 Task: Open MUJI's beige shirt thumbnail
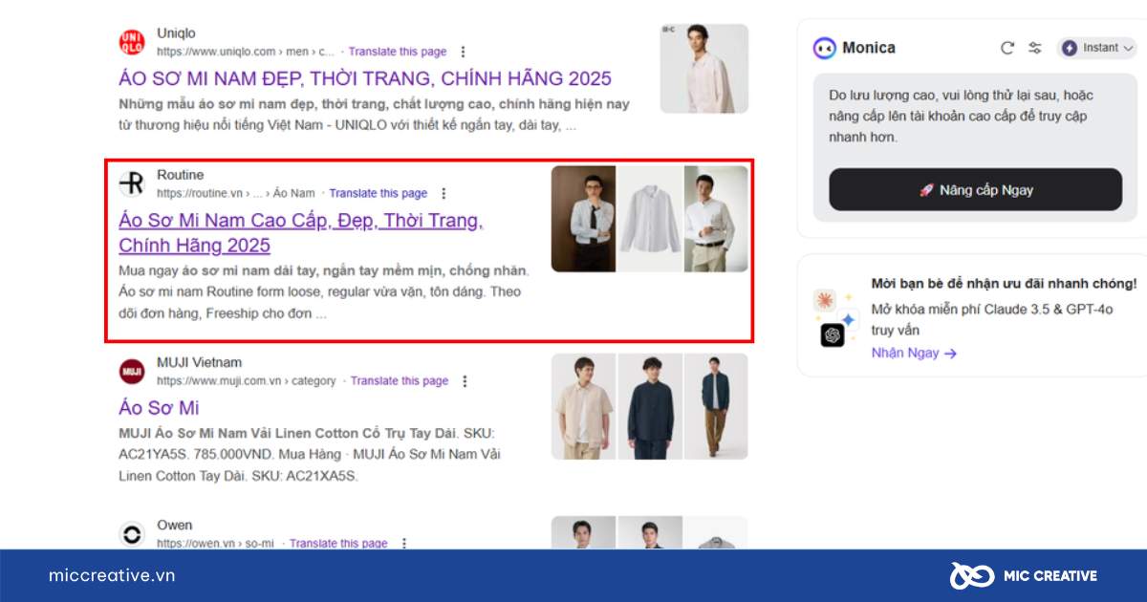[583, 406]
